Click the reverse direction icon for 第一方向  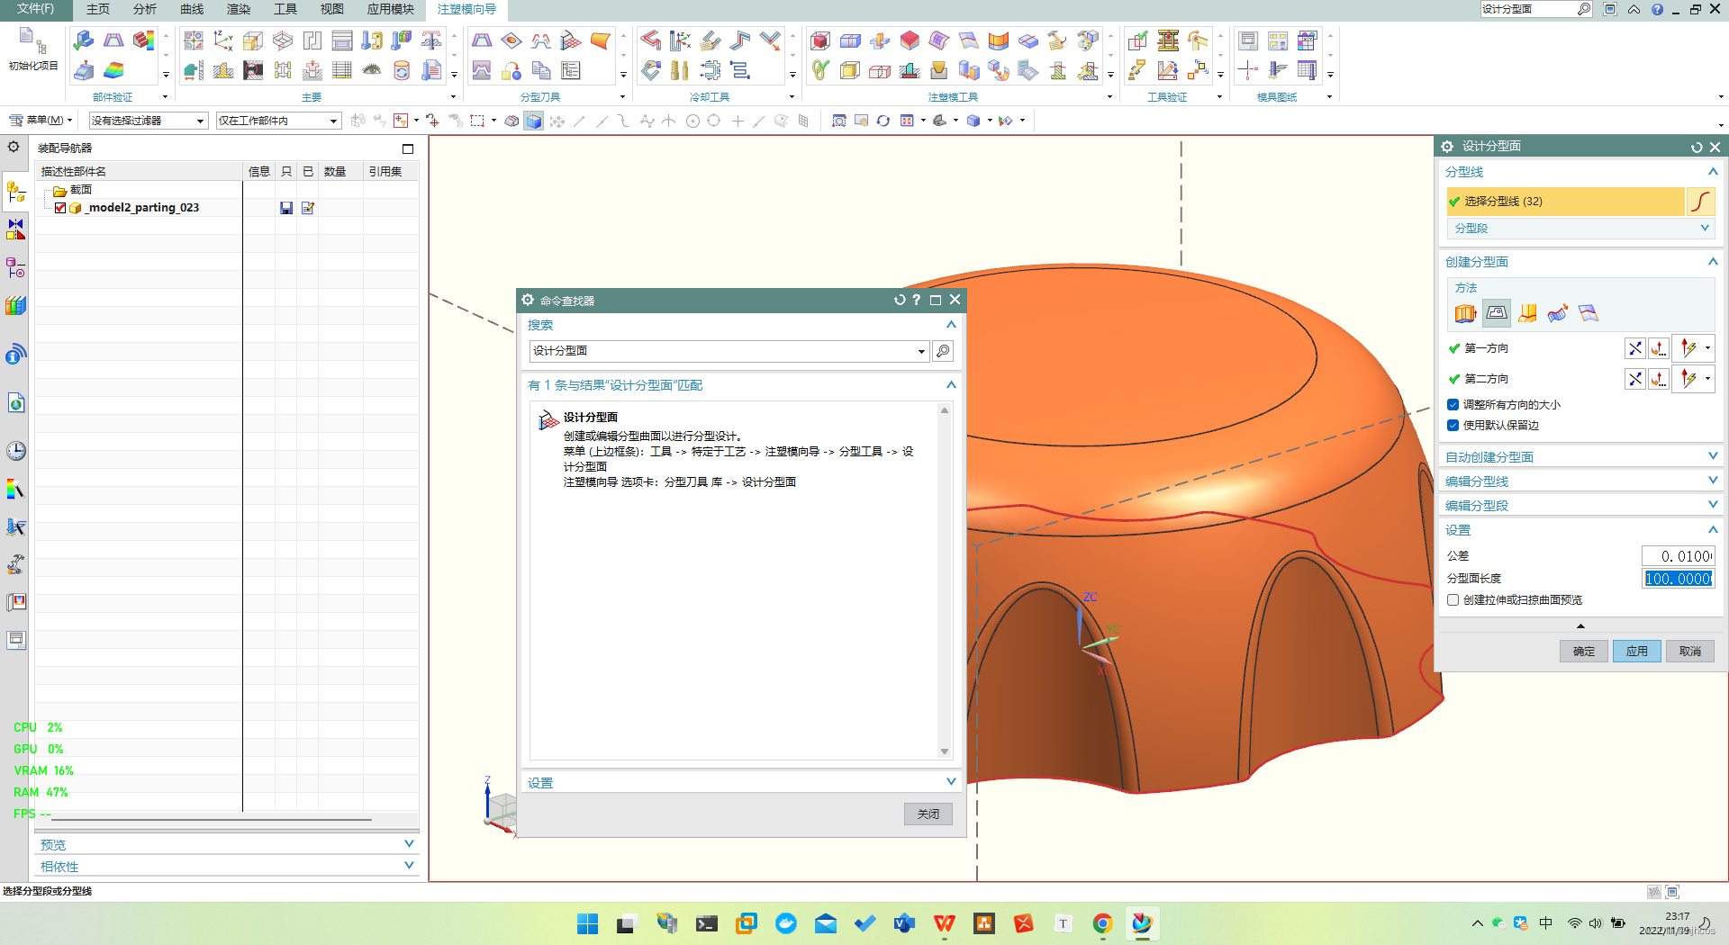[1635, 348]
